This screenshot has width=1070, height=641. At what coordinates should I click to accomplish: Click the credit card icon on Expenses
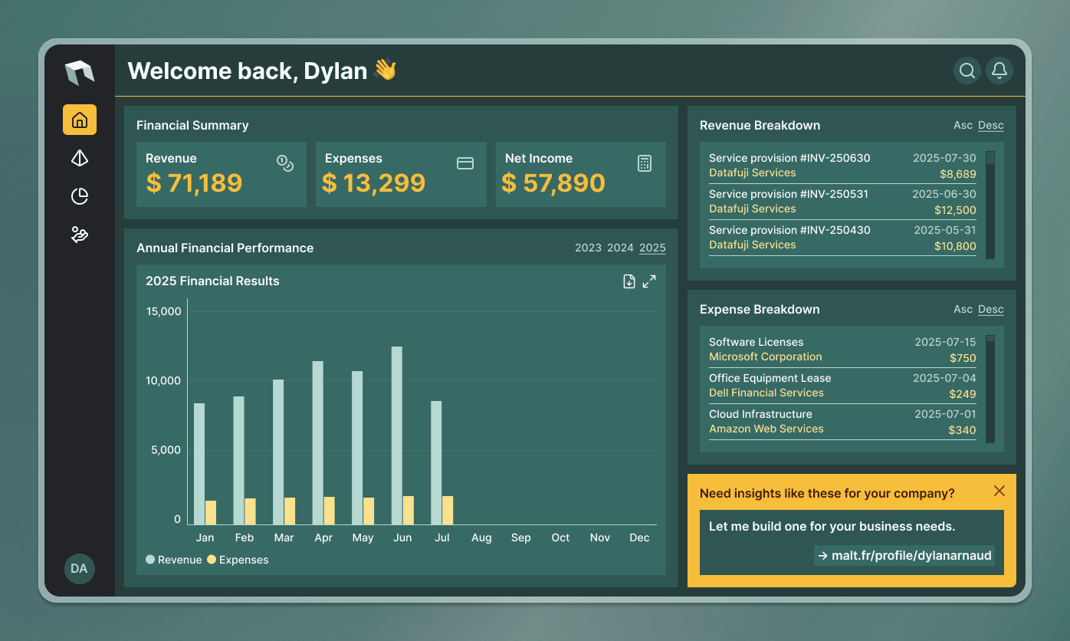[x=465, y=163]
